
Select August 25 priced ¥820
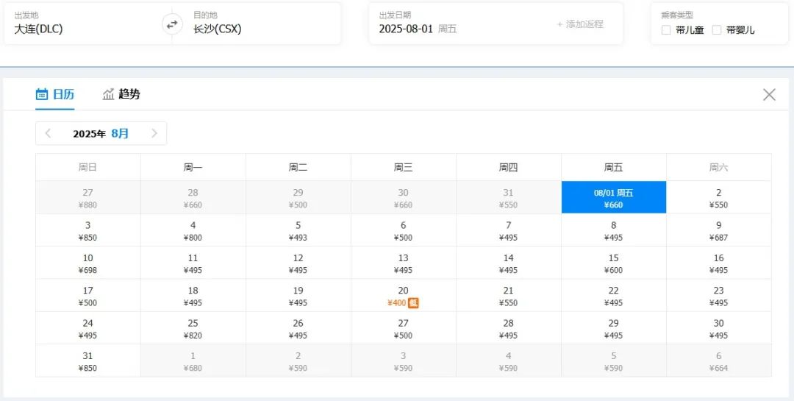tap(193, 328)
